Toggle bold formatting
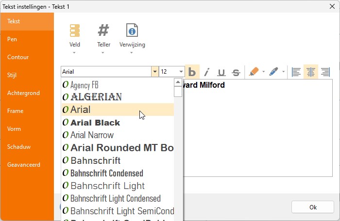 coord(192,72)
